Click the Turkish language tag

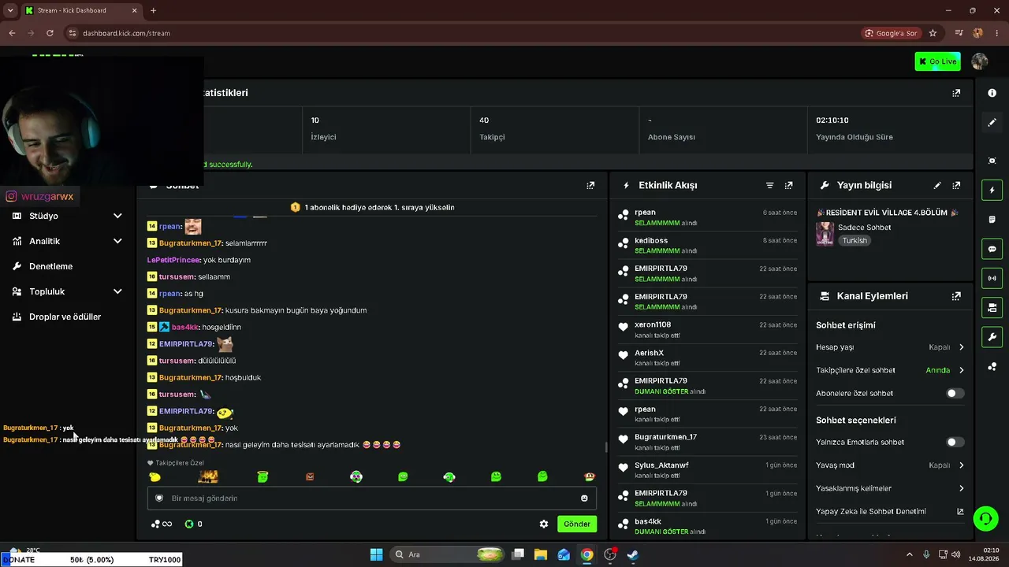tap(854, 241)
